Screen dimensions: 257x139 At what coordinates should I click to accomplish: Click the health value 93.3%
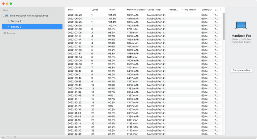(x=112, y=78)
